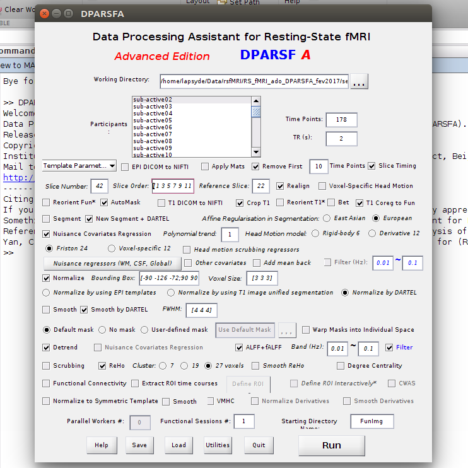The image size is (468, 468).
Task: Click the Slice Number field
Action: 100,186
